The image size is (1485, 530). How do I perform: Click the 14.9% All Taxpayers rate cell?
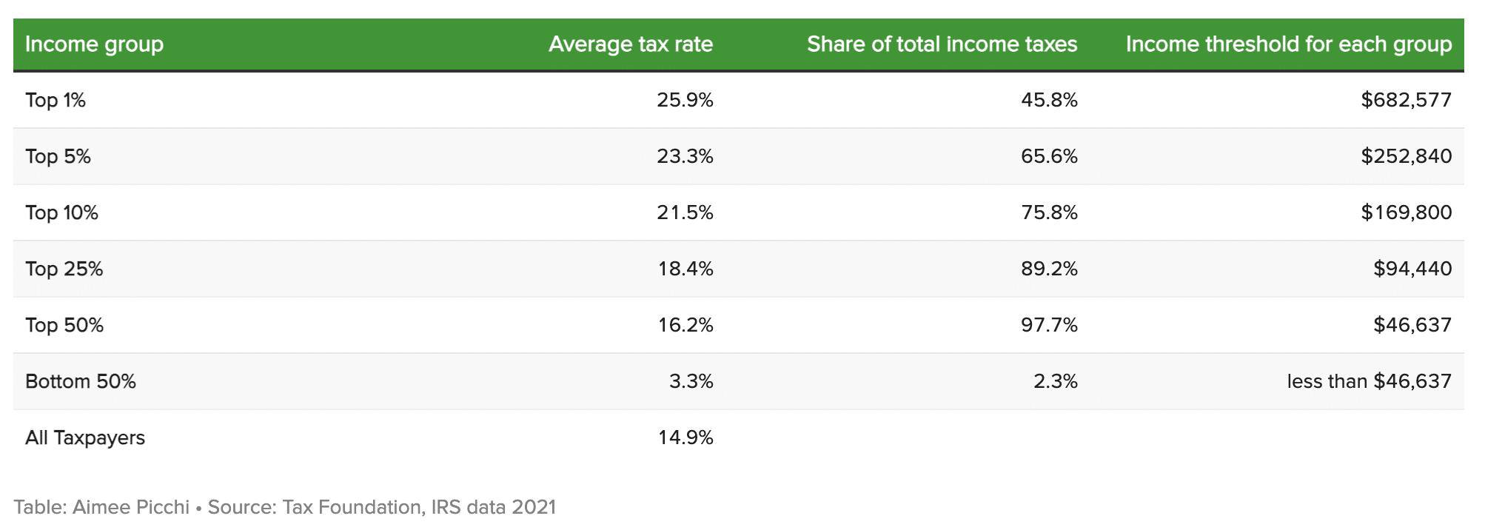pos(685,437)
